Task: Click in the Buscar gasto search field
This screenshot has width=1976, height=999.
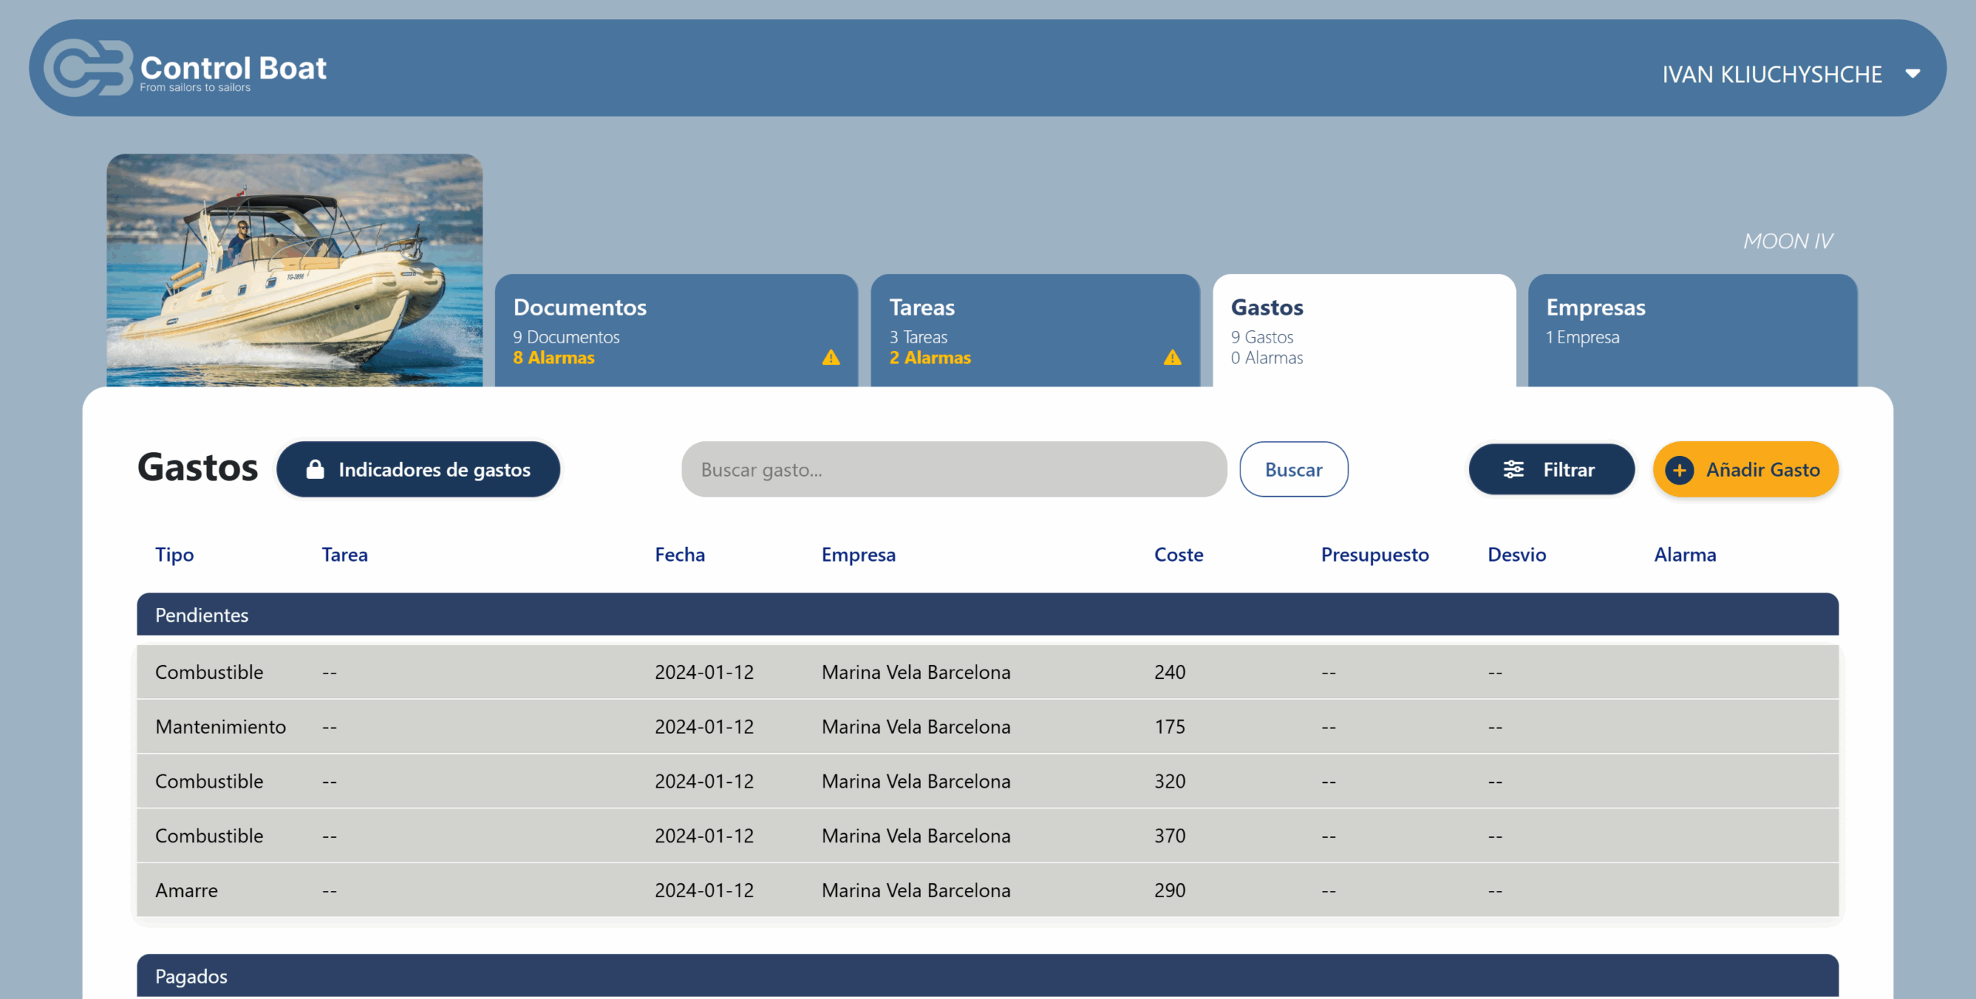Action: click(x=953, y=469)
